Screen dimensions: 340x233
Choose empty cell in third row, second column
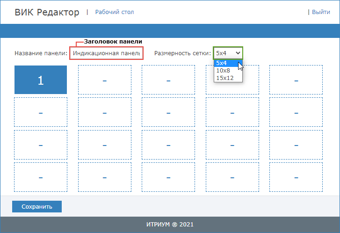[104, 145]
